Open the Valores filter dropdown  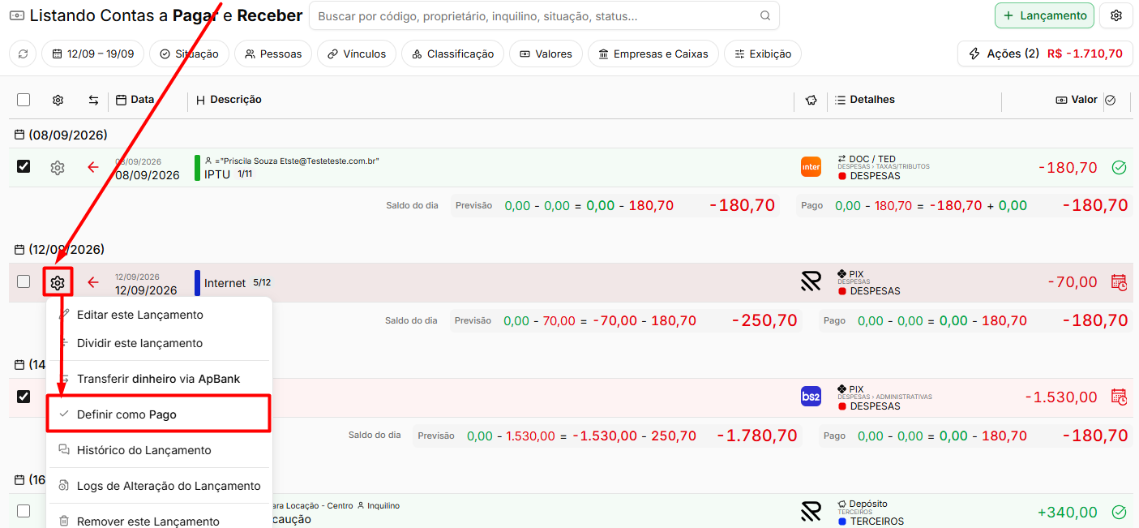[x=546, y=54]
